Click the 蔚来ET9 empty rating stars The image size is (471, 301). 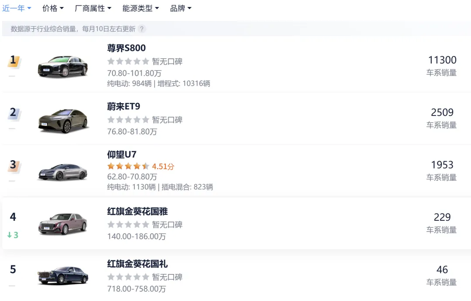pyautogui.click(x=128, y=120)
